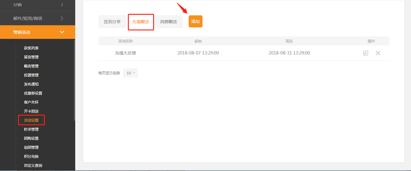Open the 充值大反馈 activity name

[125, 53]
